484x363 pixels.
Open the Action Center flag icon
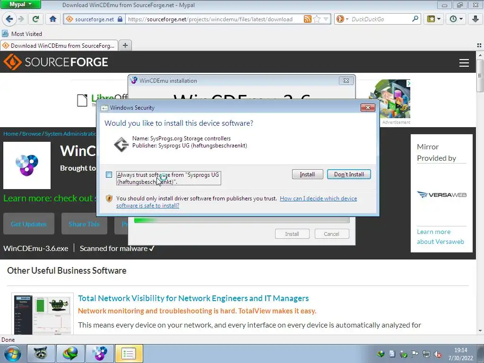[415, 354]
